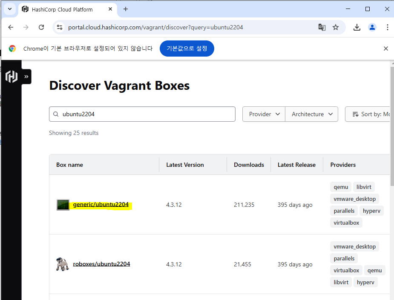Click the qemu tag in the generic row
The width and height of the screenshot is (394, 300).
pyautogui.click(x=341, y=187)
